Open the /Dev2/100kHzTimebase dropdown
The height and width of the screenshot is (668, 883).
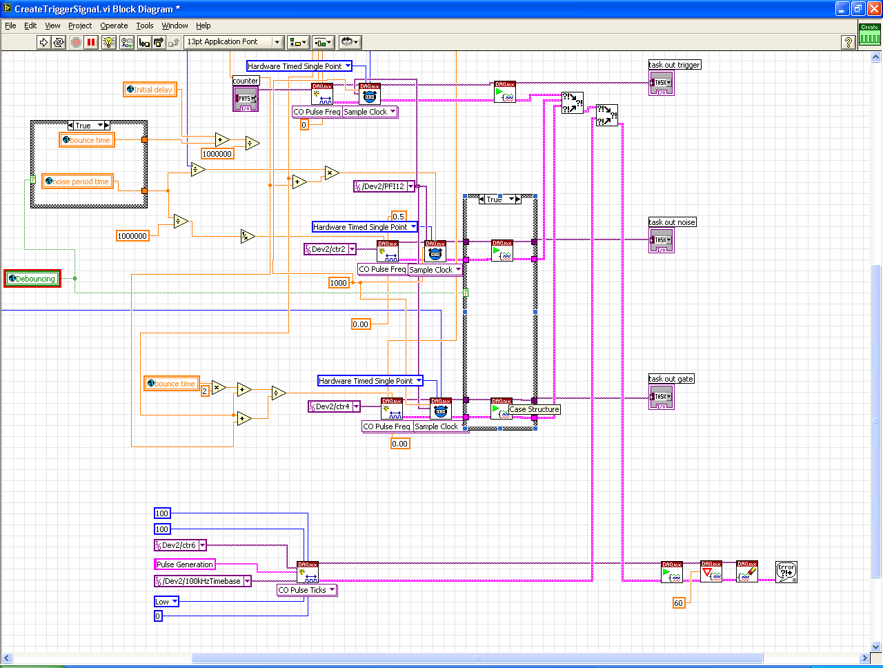pyautogui.click(x=247, y=581)
